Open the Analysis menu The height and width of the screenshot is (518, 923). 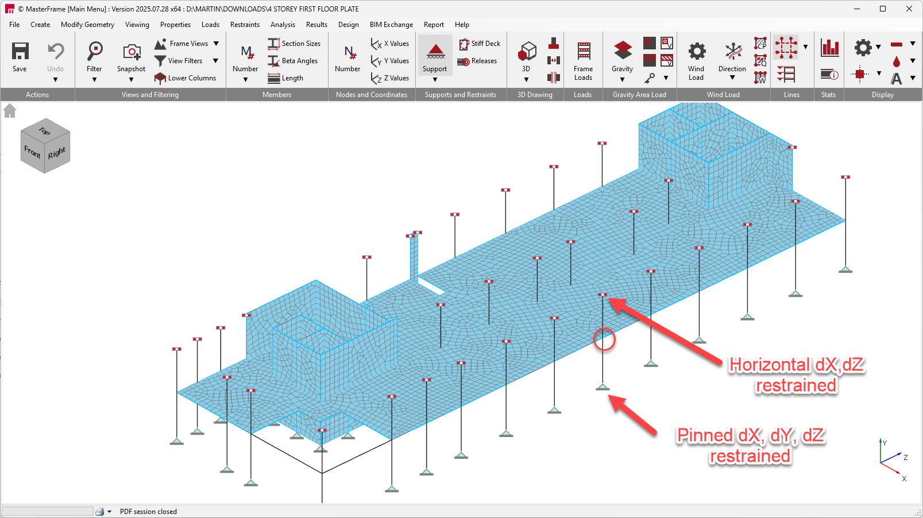283,25
